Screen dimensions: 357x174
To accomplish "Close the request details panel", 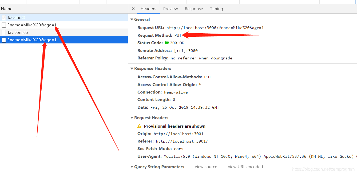I will click(133, 9).
